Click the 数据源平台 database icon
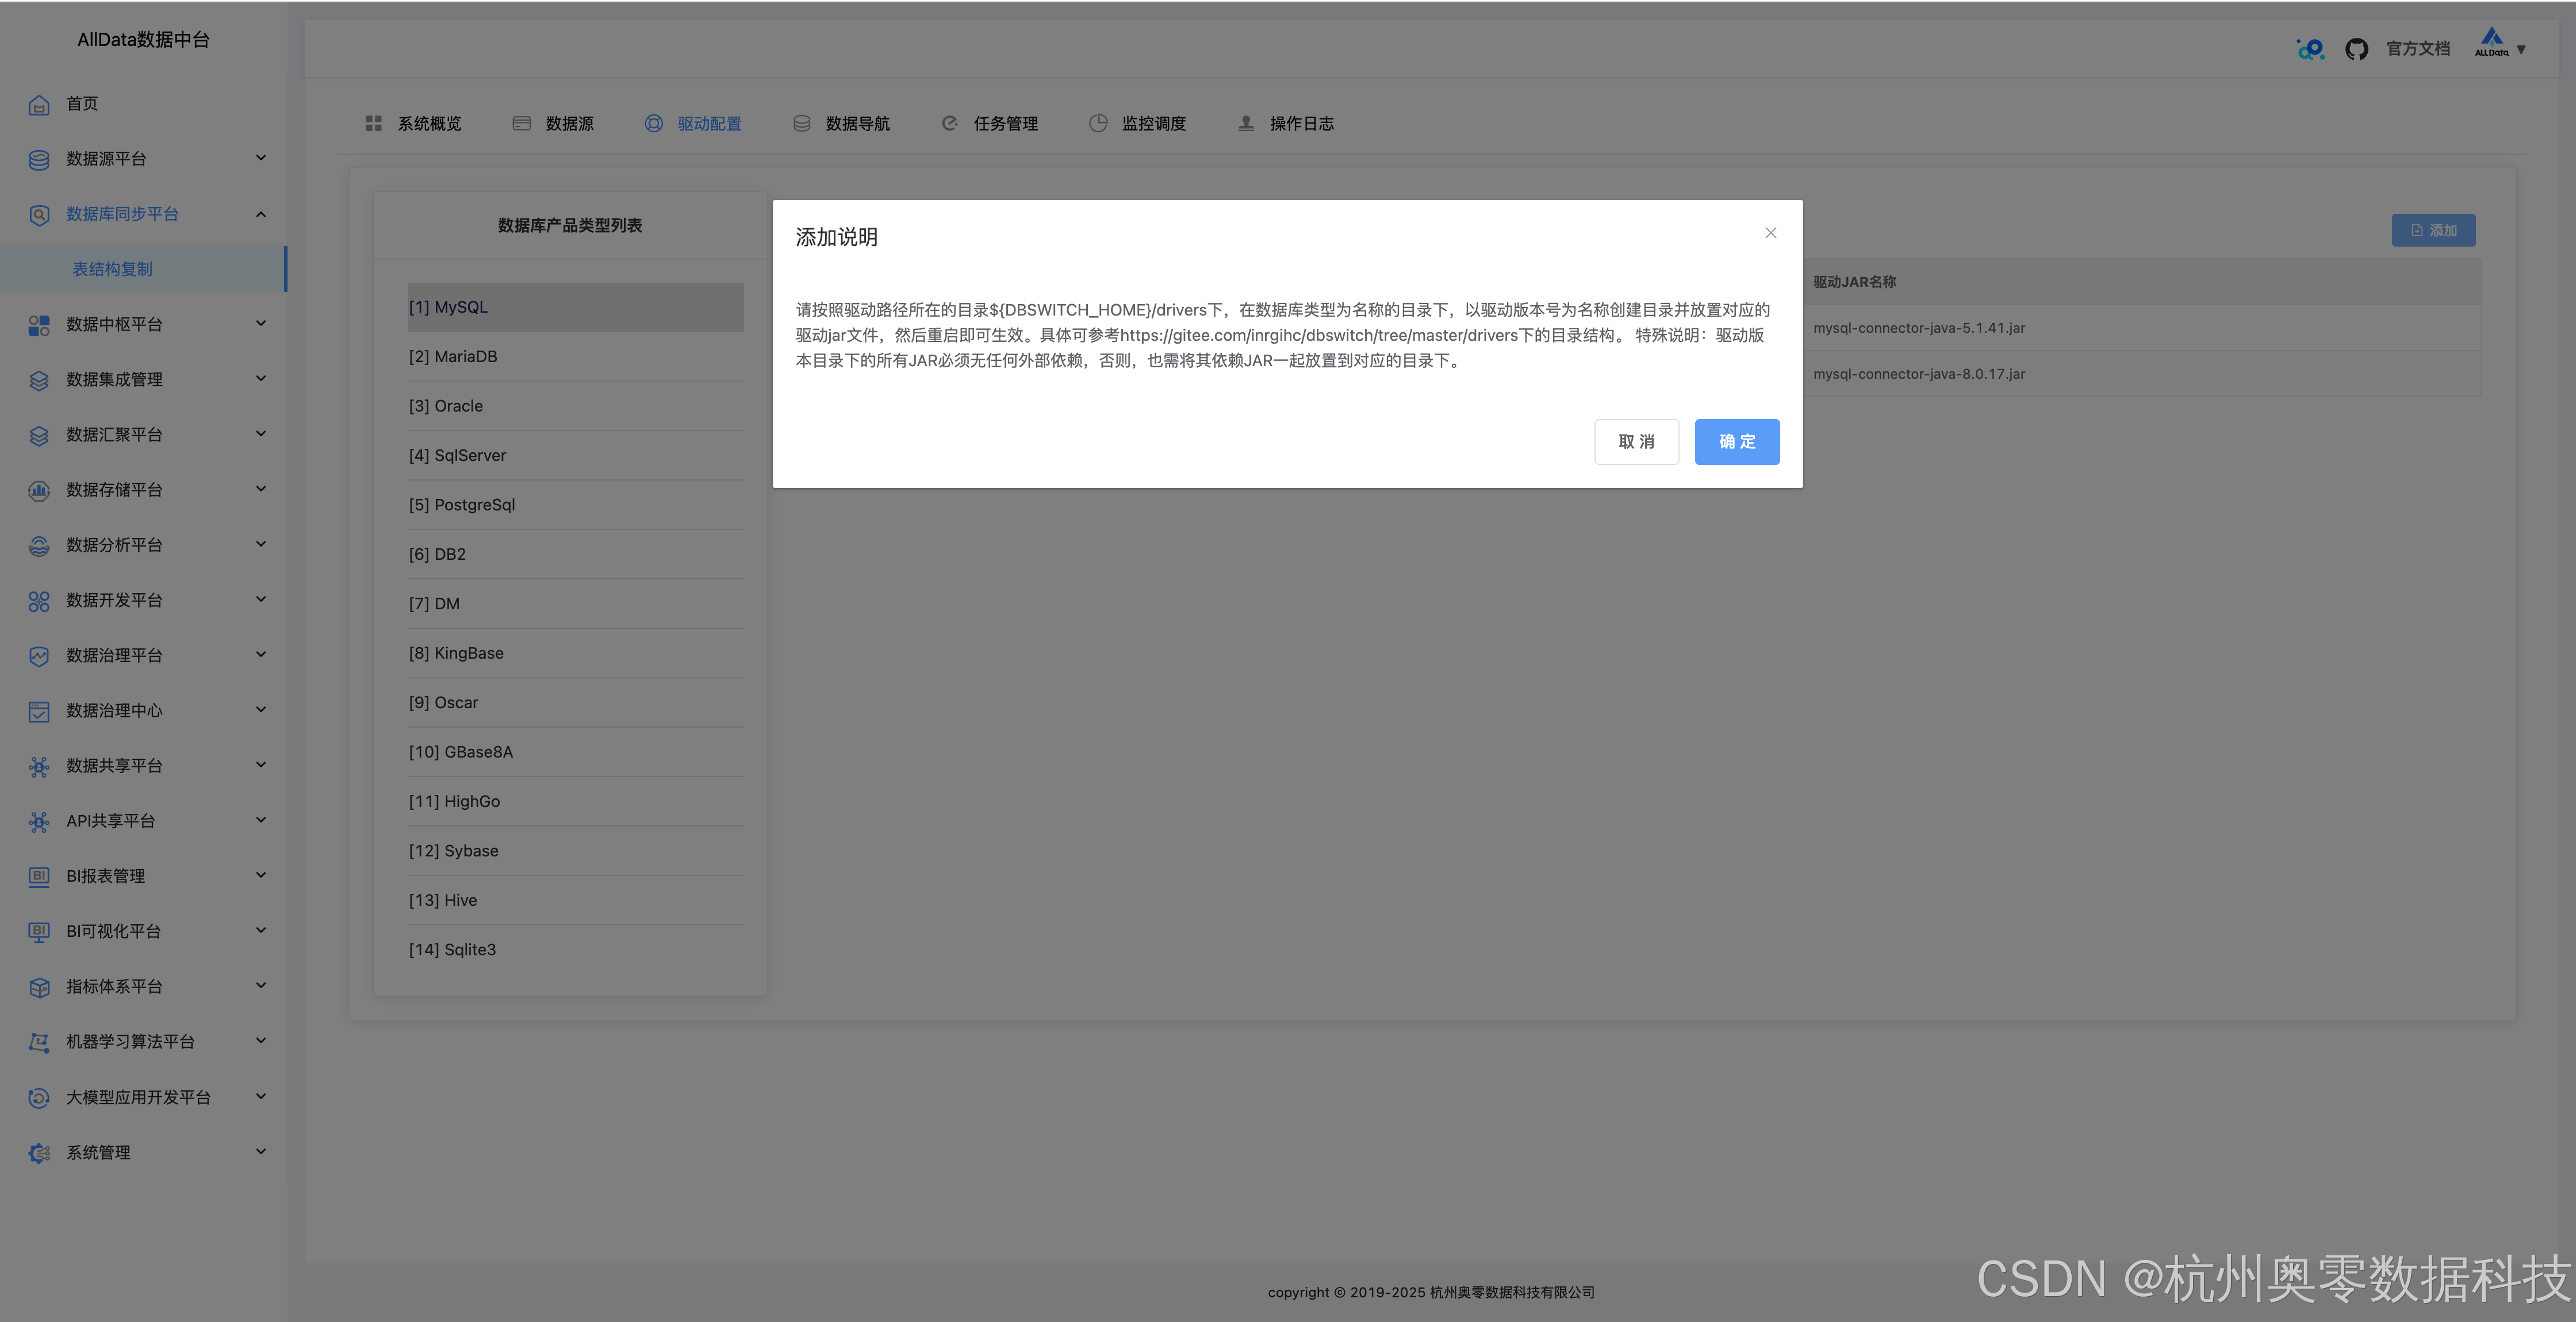The height and width of the screenshot is (1322, 2576). coord(39,160)
